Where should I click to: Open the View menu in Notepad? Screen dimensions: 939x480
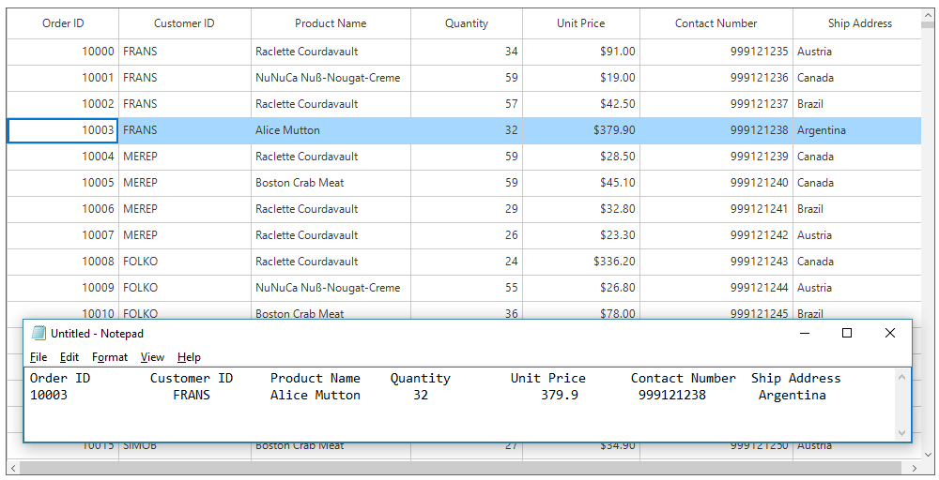click(x=152, y=357)
